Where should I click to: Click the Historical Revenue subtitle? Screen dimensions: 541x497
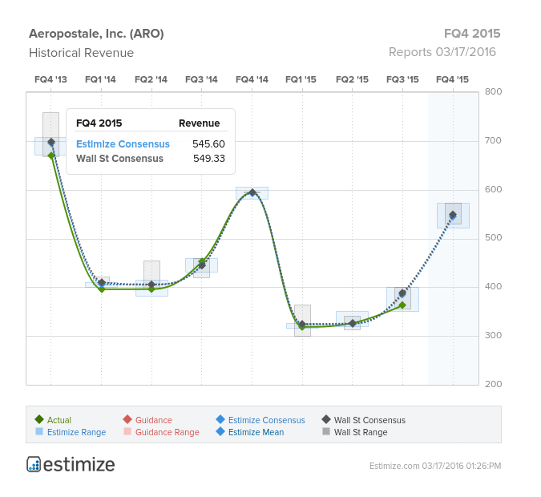coord(81,53)
